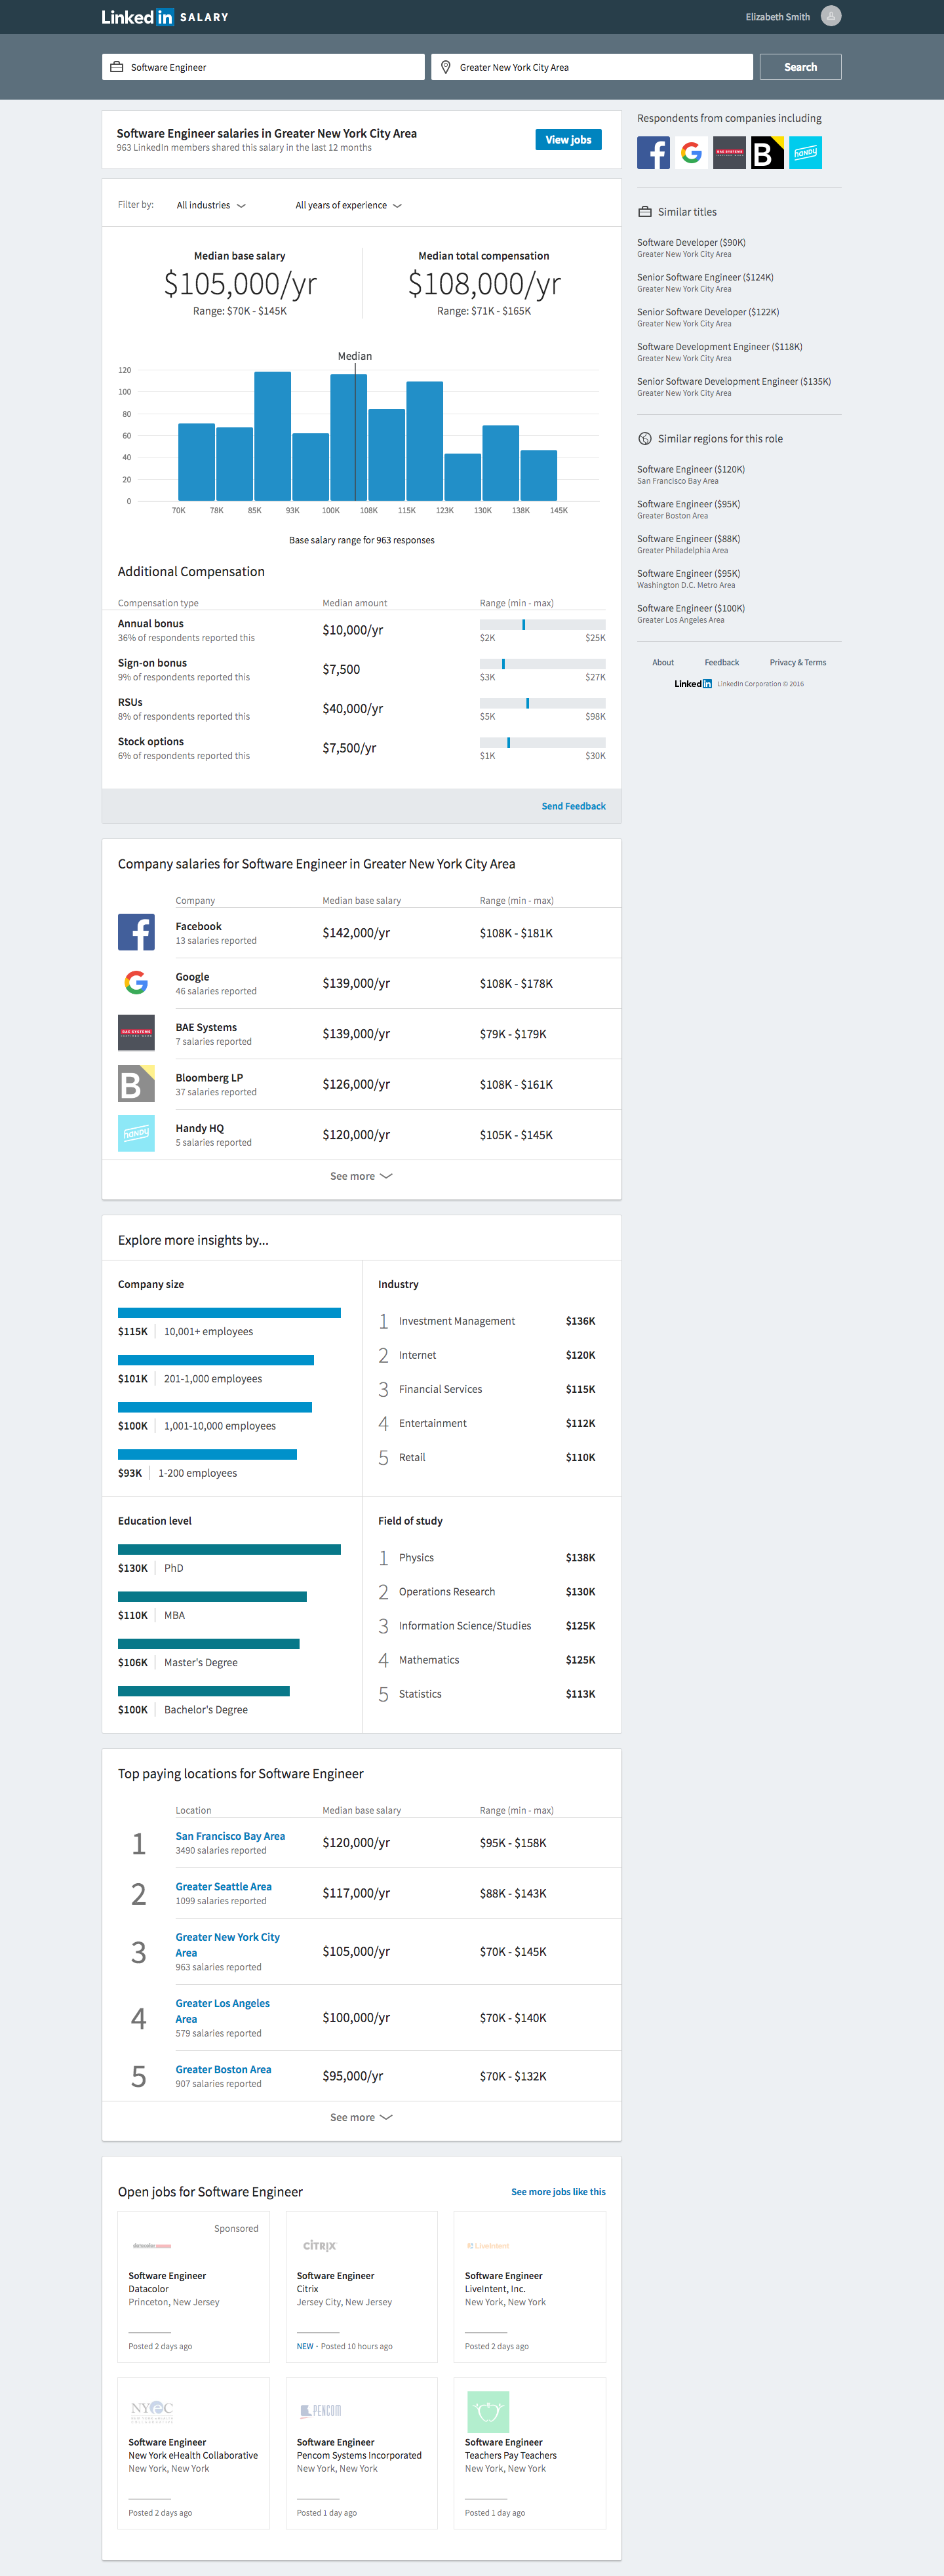Click the LinkedIn Salary logo
This screenshot has height=2576, width=944.
point(164,17)
